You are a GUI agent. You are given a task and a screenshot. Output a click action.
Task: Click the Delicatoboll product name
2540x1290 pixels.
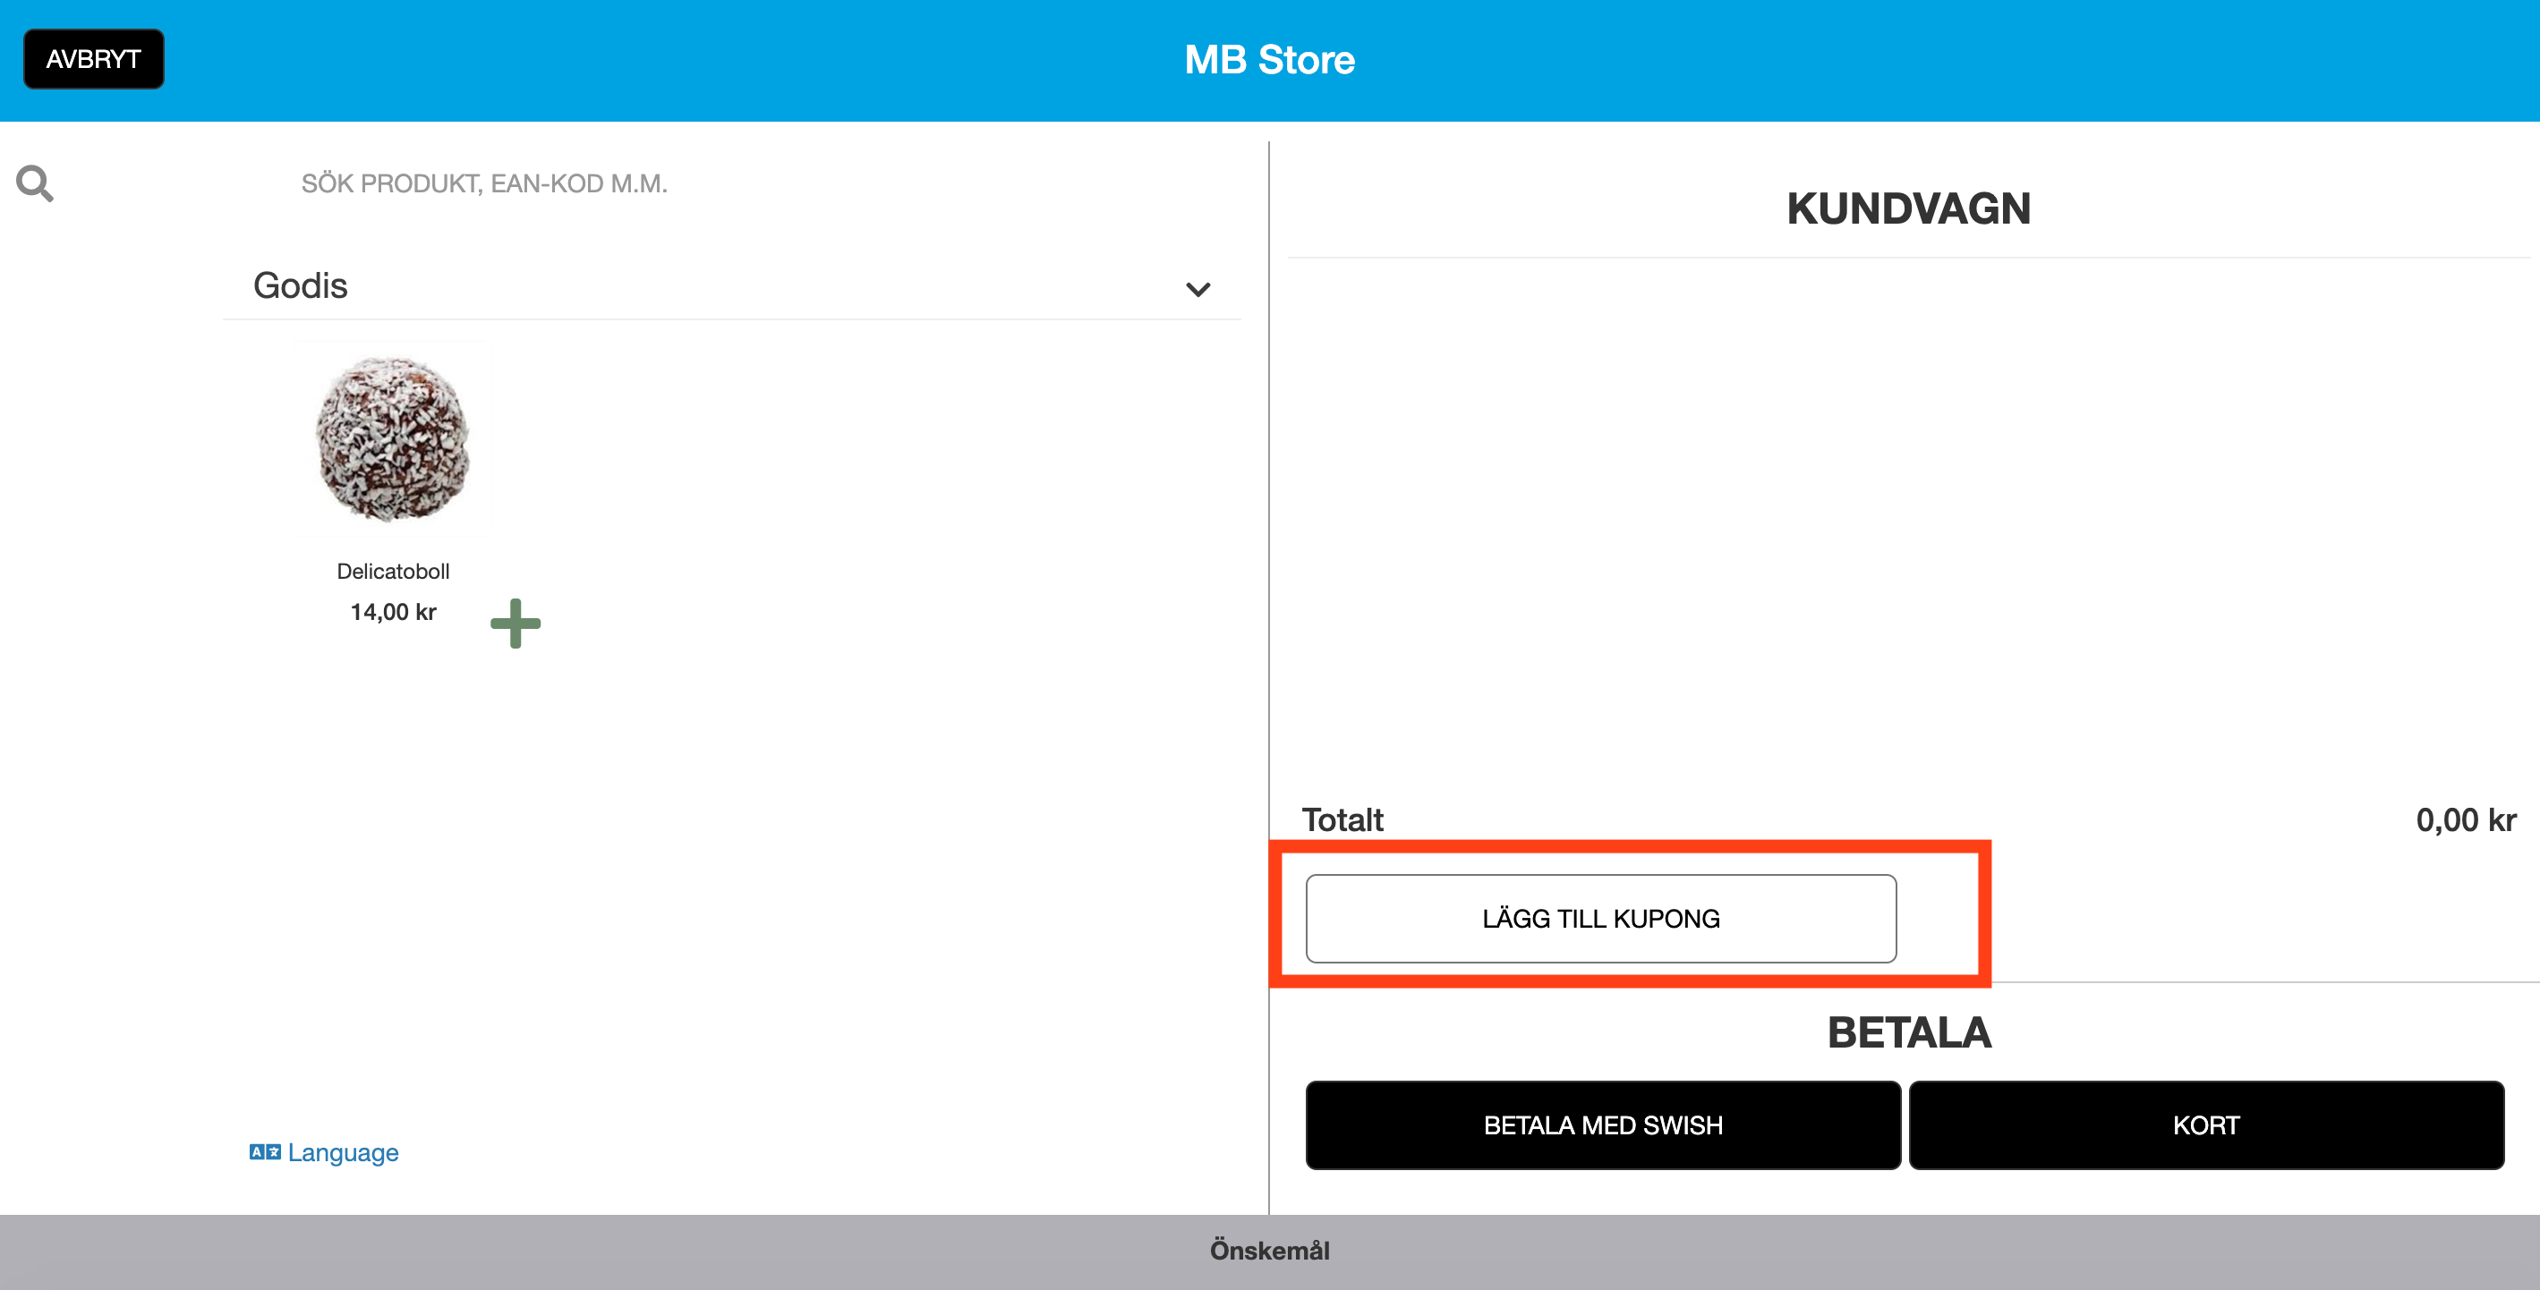tap(392, 571)
